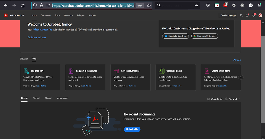Open the user profile avatar
Viewport: 265px width, 139px height.
260,15
